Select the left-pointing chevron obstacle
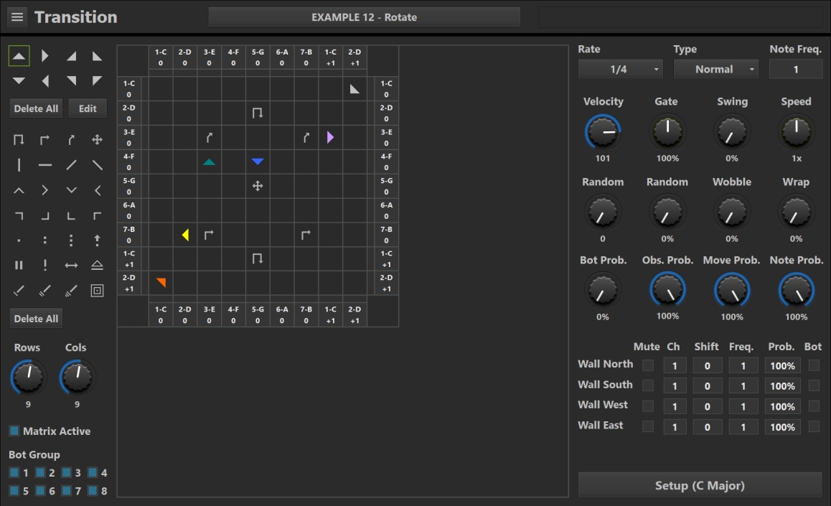The image size is (831, 506). click(96, 190)
